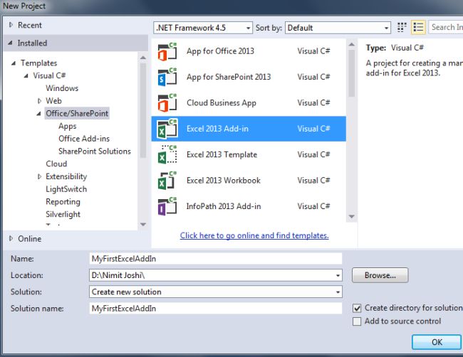
Task: Choose InfoPath 2013 Add-in row text
Action: click(x=224, y=206)
